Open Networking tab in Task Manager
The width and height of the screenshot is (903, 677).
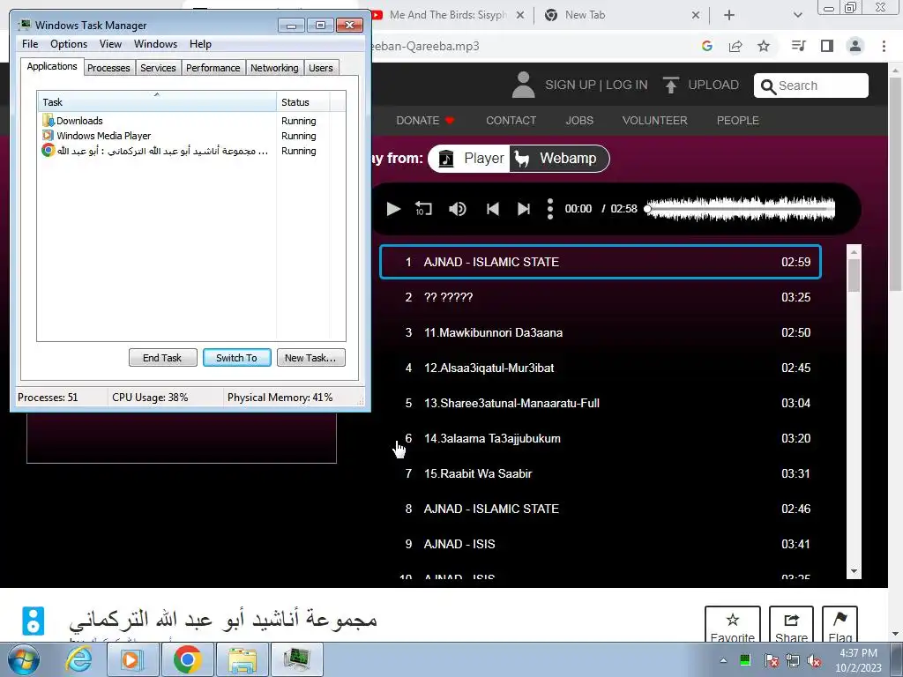coord(274,68)
